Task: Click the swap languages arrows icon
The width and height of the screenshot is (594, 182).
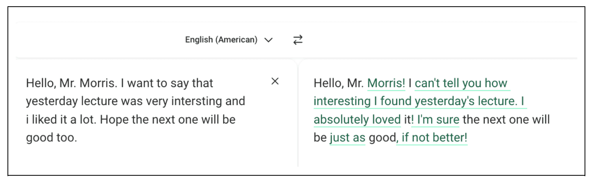Action: pos(298,40)
